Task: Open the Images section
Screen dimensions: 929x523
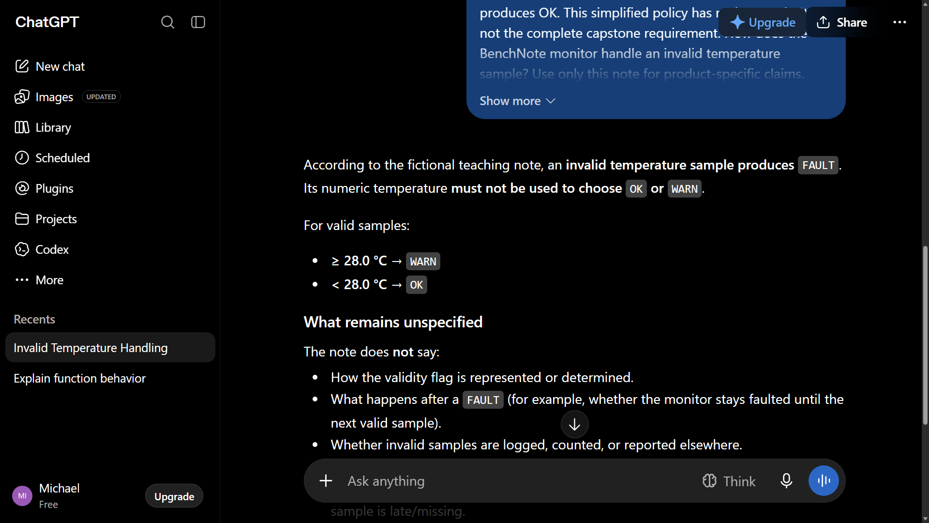Action: [x=44, y=97]
